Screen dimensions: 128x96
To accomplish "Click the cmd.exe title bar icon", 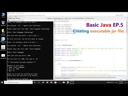I will (x=9, y=20).
